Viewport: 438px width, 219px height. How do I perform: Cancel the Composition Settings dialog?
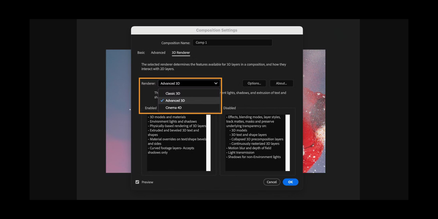point(272,182)
